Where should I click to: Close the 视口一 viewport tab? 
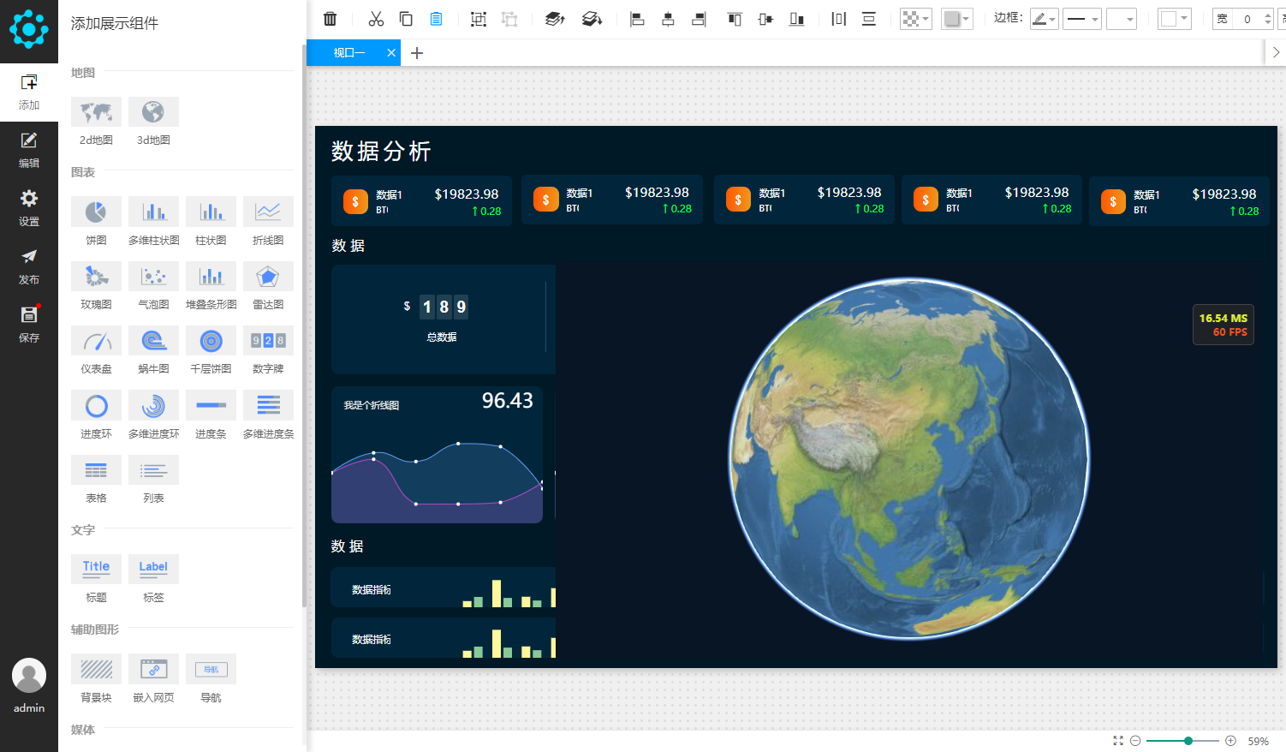[x=391, y=53]
